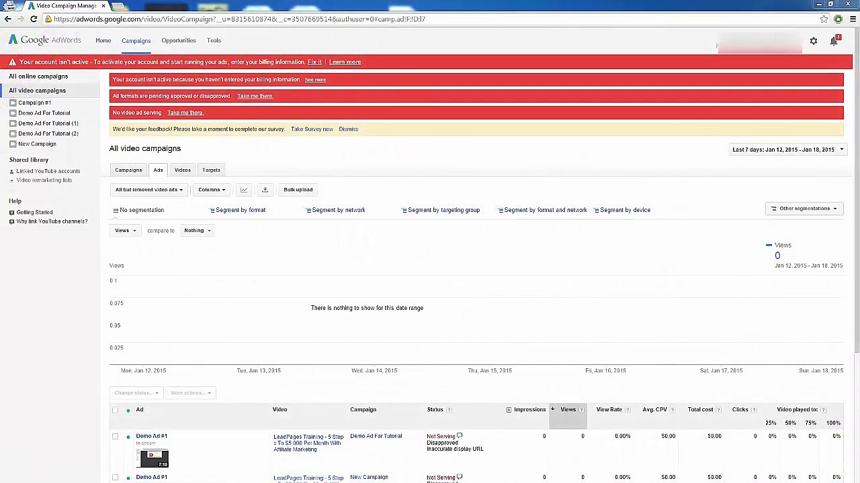
Task: Open the Opportunities menu
Action: [178, 40]
